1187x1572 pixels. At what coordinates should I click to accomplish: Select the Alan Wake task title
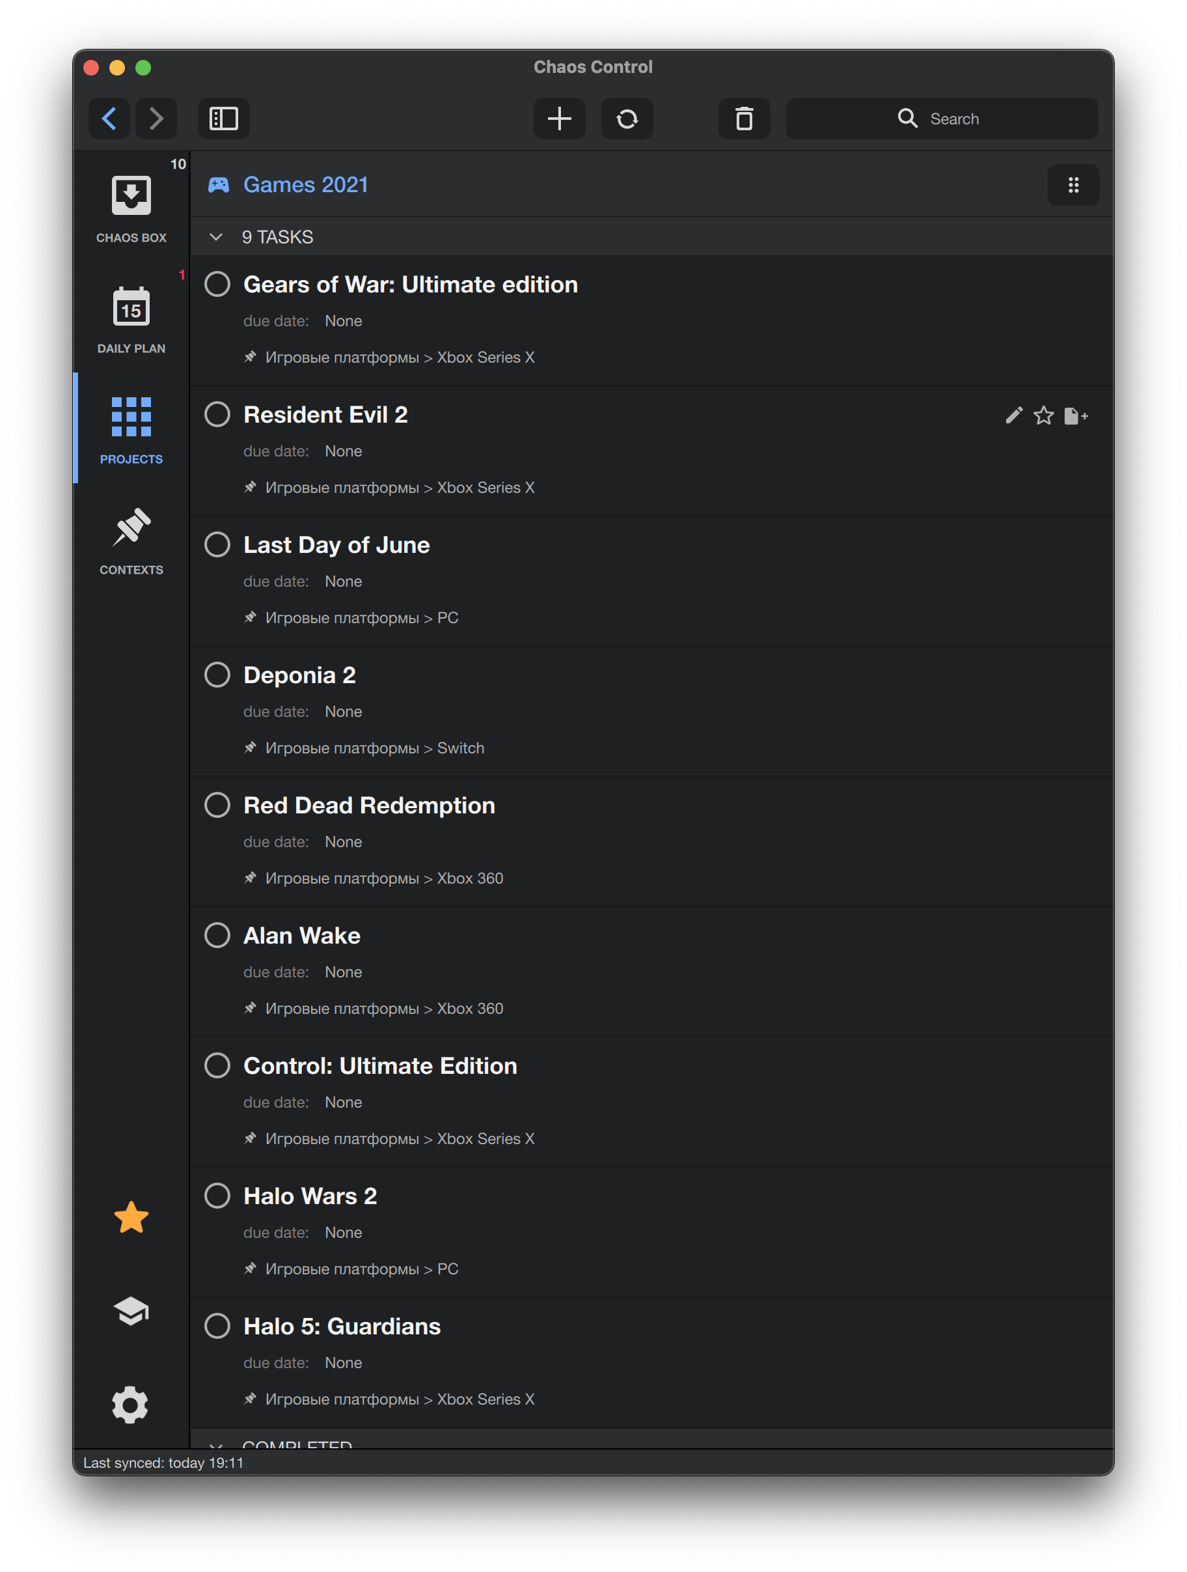click(x=302, y=935)
